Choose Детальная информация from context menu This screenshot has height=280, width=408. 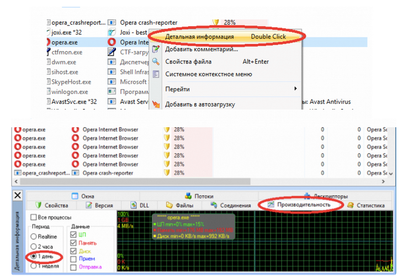[225, 37]
